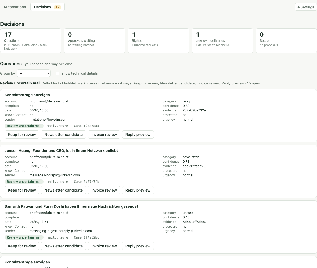Image resolution: width=317 pixels, height=268 pixels.
Task: Open the Setup proposals card
Action: tap(286, 41)
